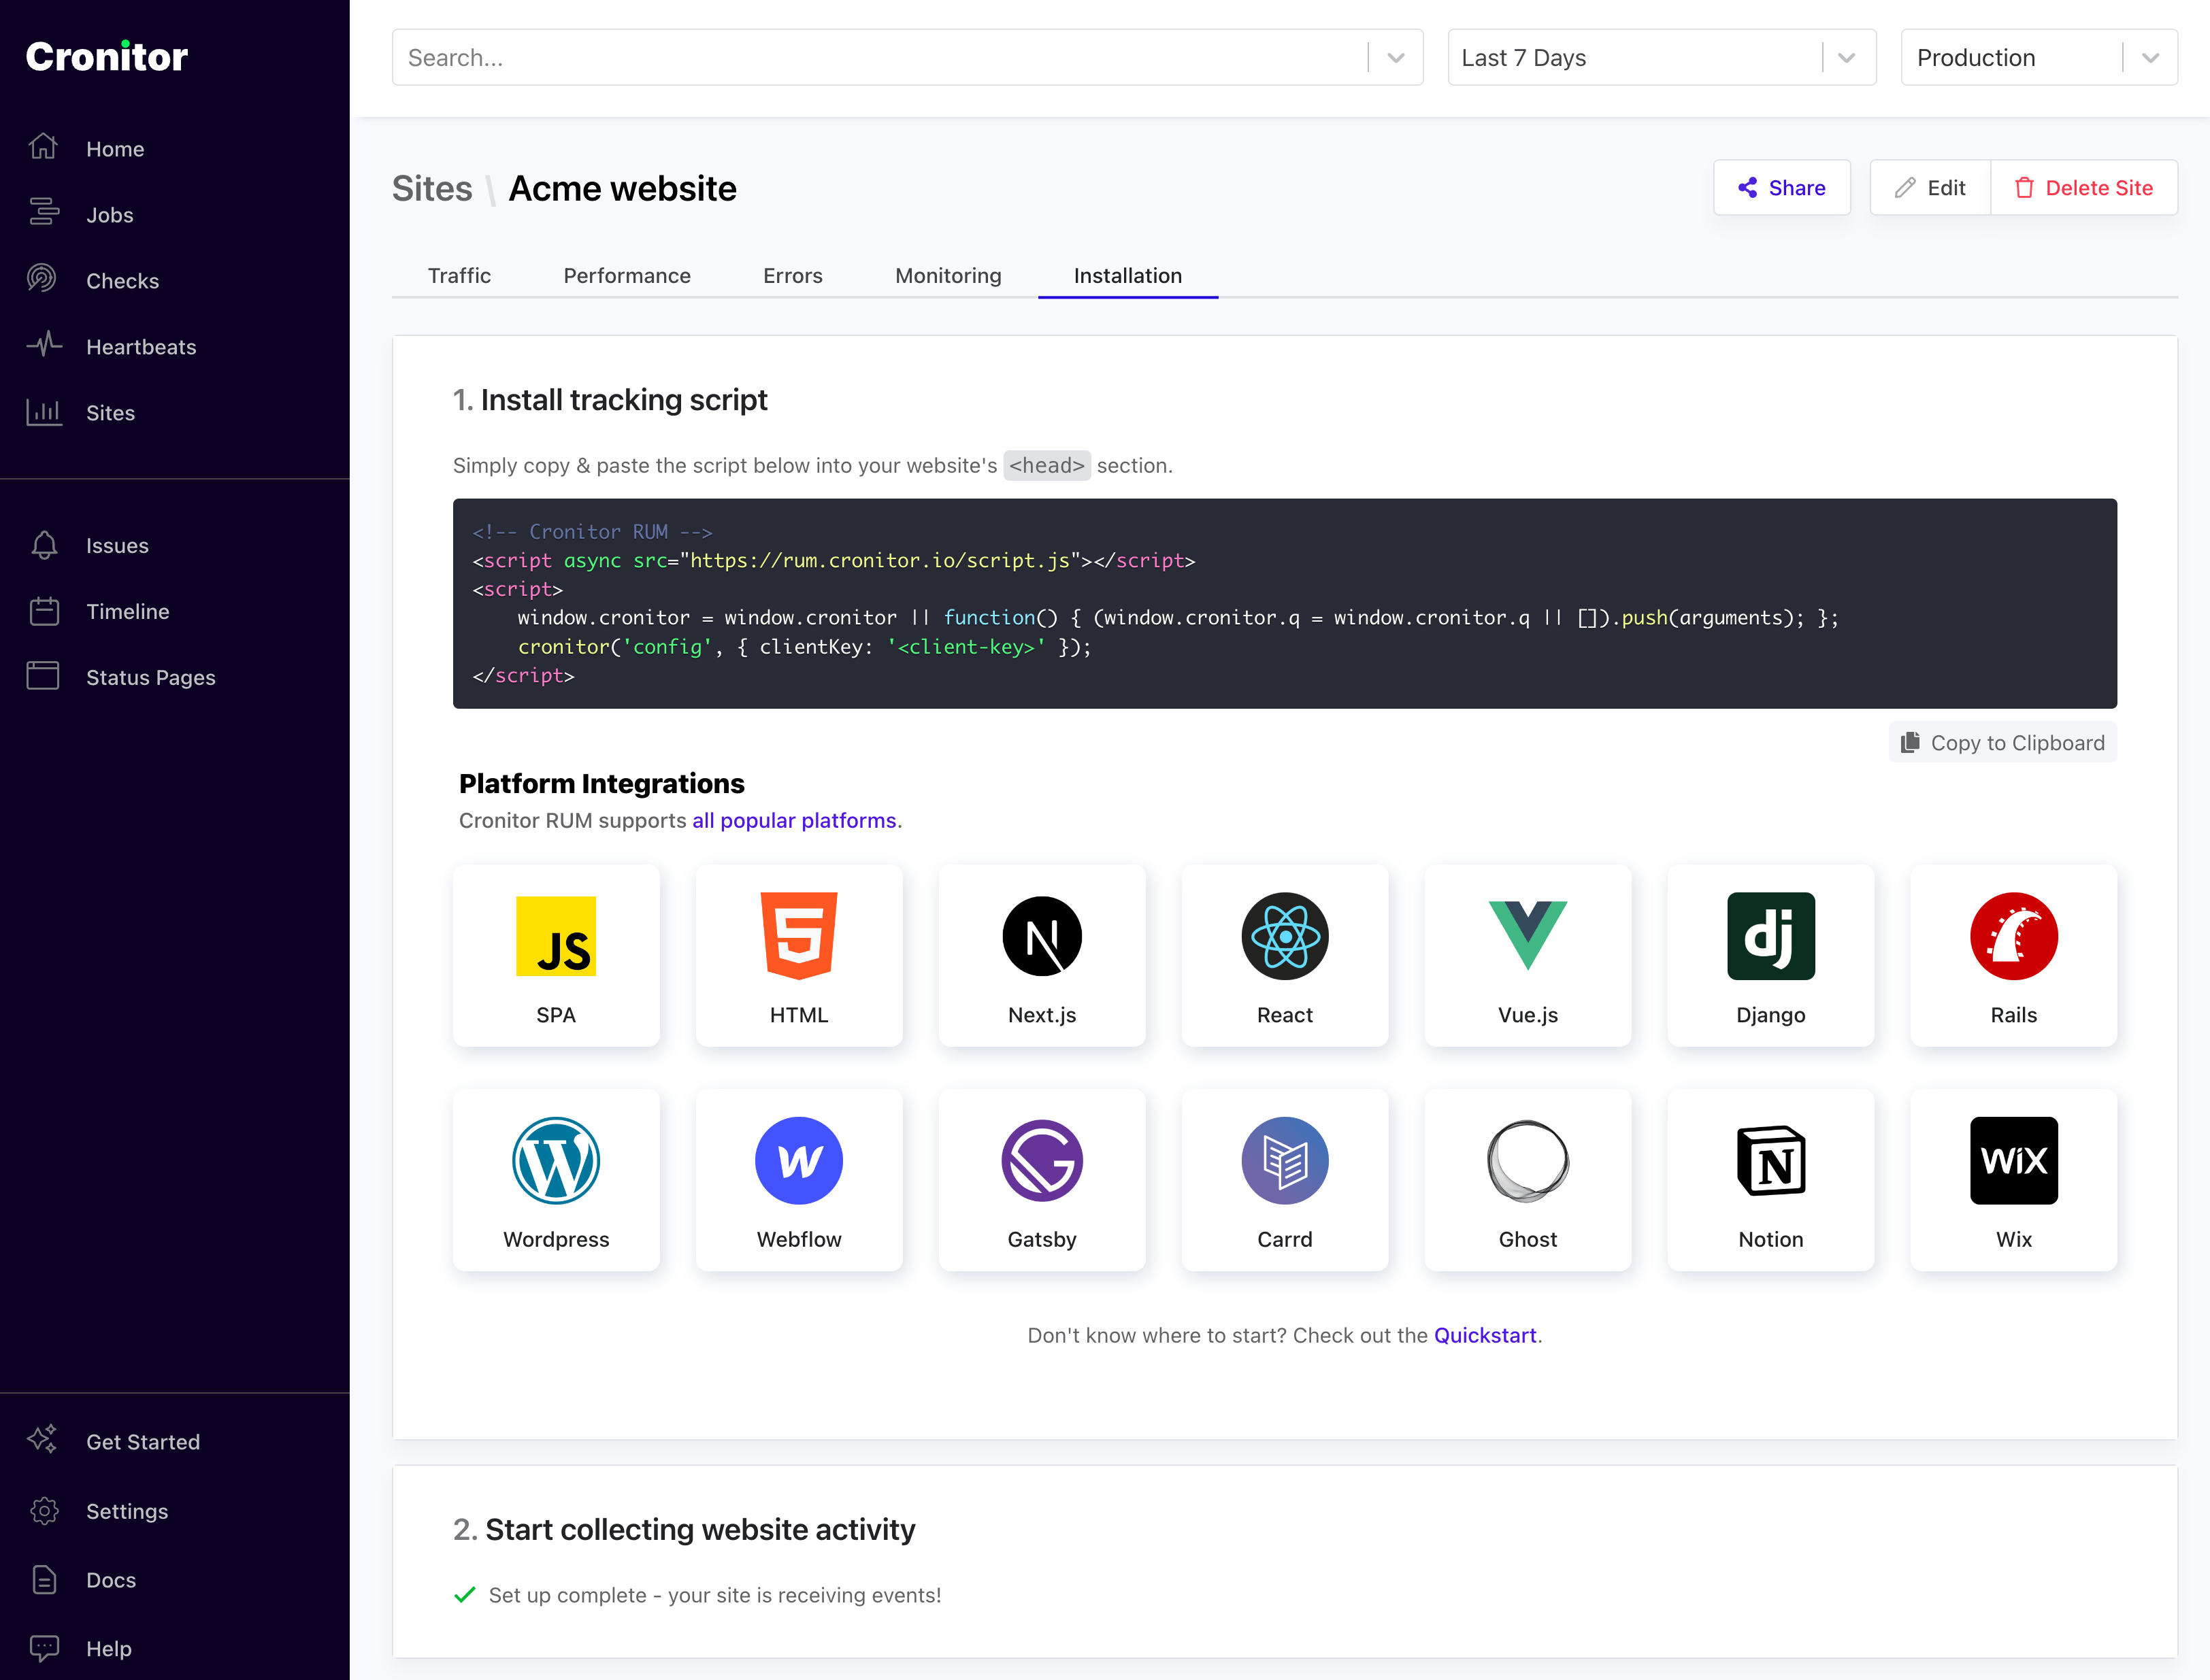This screenshot has width=2210, height=1680.
Task: Copy the tracking script to clipboard
Action: (2003, 743)
